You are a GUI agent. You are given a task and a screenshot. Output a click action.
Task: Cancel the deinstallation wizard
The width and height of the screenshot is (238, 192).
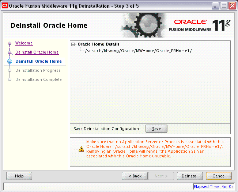(219, 176)
